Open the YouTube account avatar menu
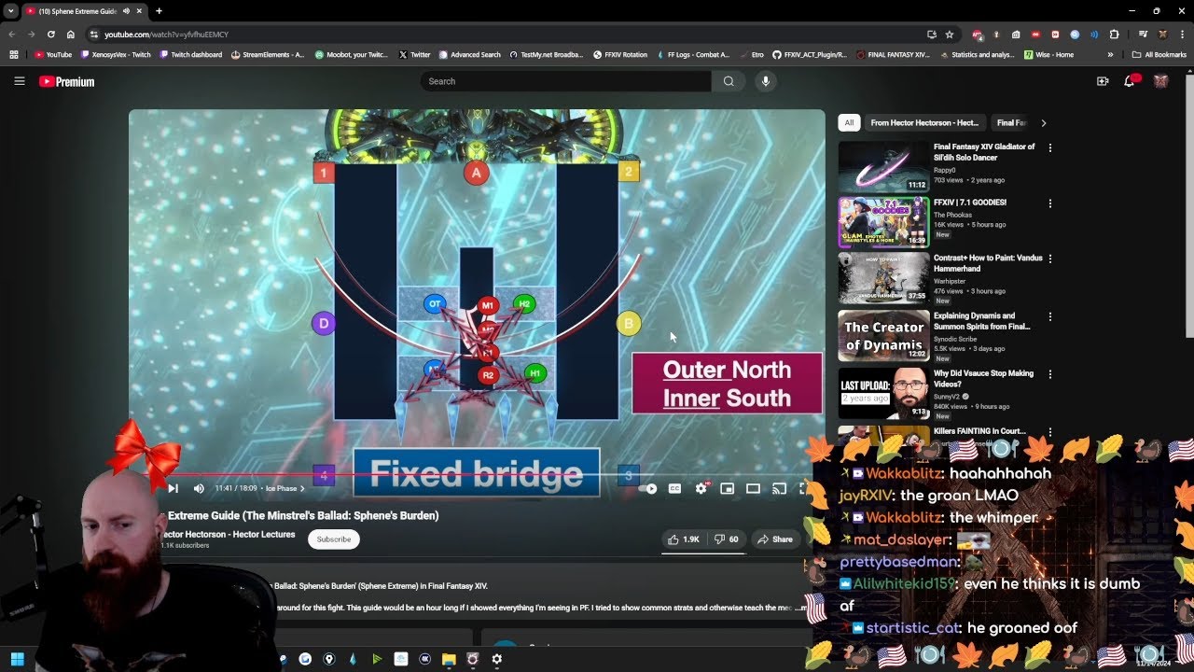The image size is (1194, 672). pyautogui.click(x=1161, y=81)
